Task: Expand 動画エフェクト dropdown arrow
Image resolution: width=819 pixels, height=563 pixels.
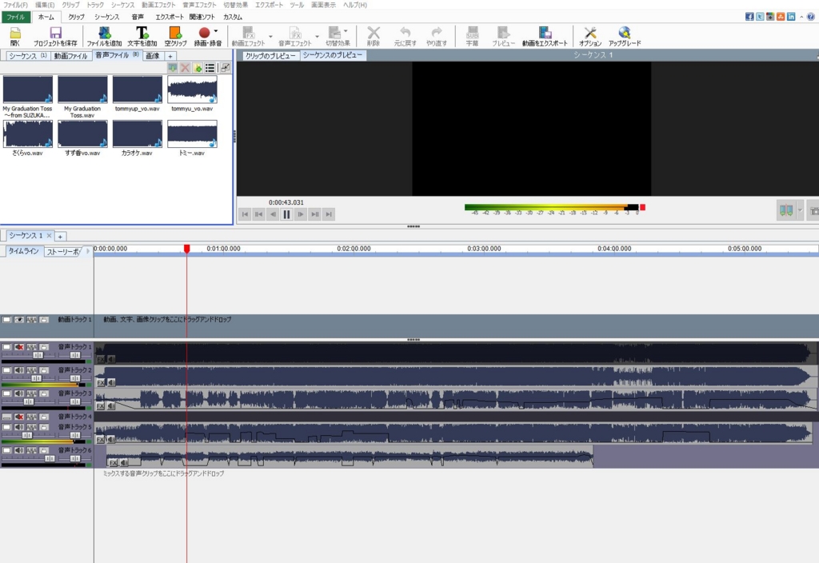Action: [x=270, y=37]
